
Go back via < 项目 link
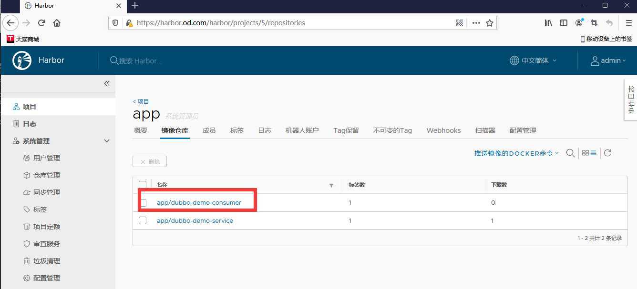[141, 101]
